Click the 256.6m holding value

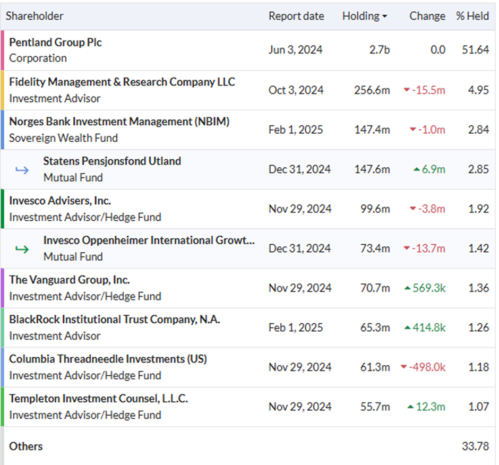point(372,90)
